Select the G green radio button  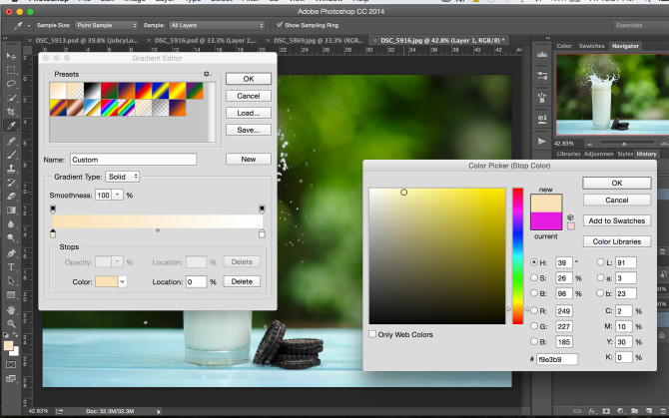tap(534, 326)
